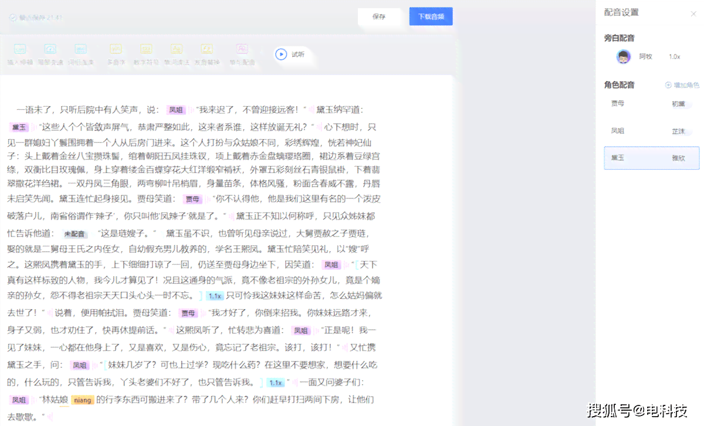The image size is (704, 426).
Task: Click the 旁白配音 heading
Action: pos(619,38)
